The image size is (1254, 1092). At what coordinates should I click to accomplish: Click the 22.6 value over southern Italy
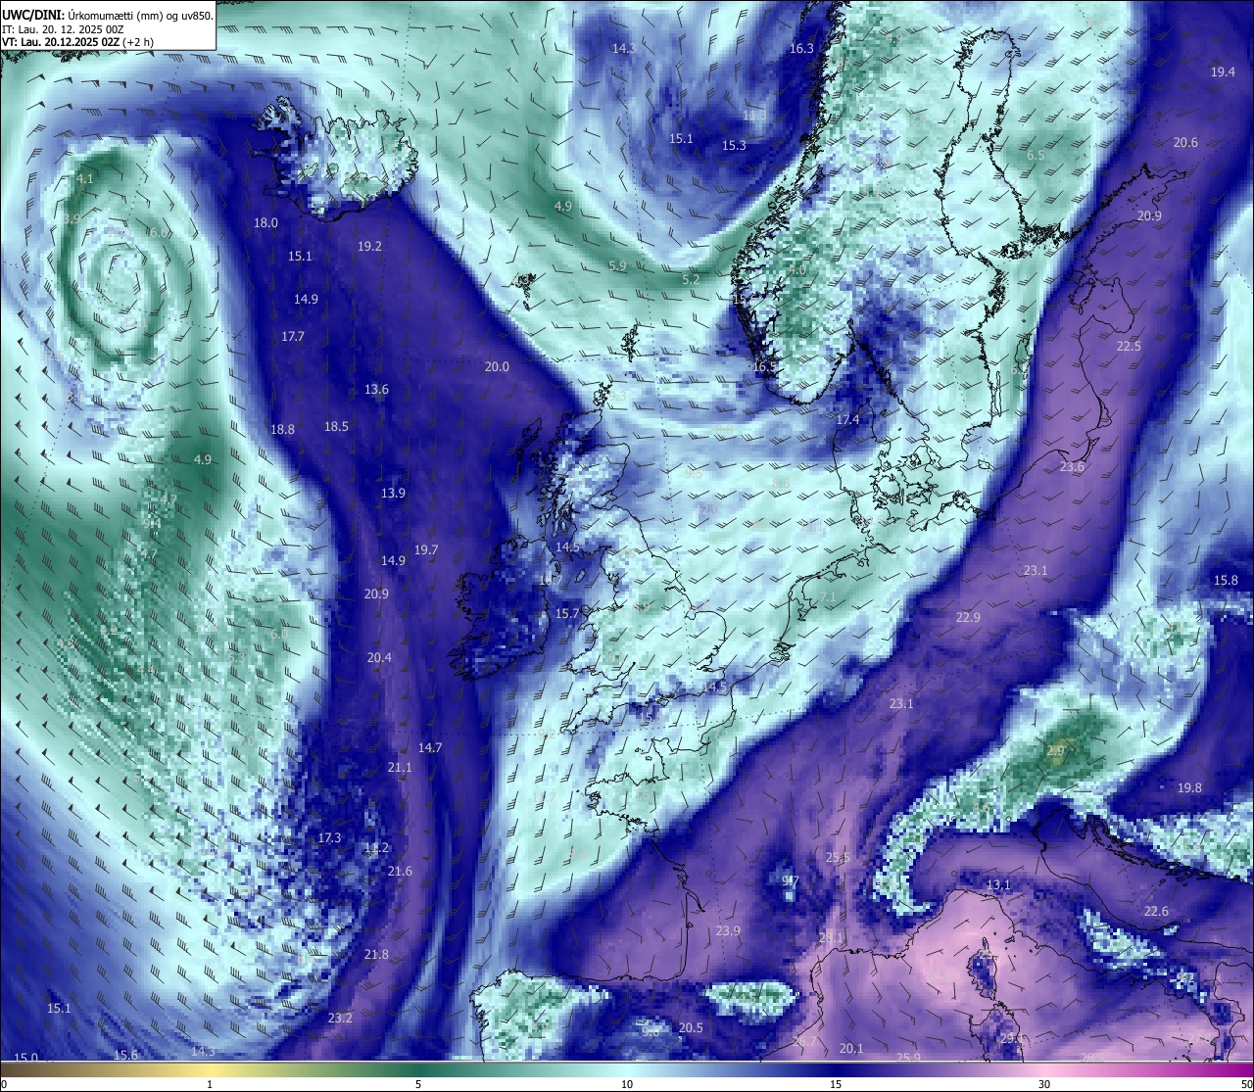[x=1156, y=912]
